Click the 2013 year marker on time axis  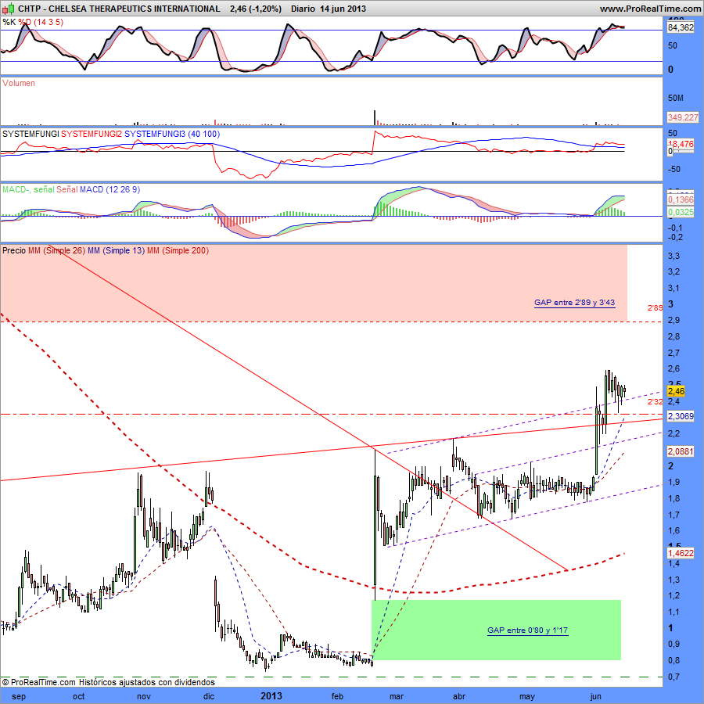point(271,696)
